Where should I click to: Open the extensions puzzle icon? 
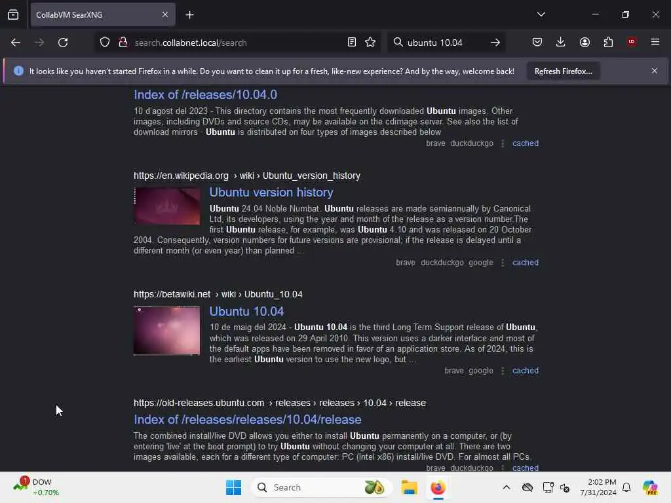coord(608,42)
